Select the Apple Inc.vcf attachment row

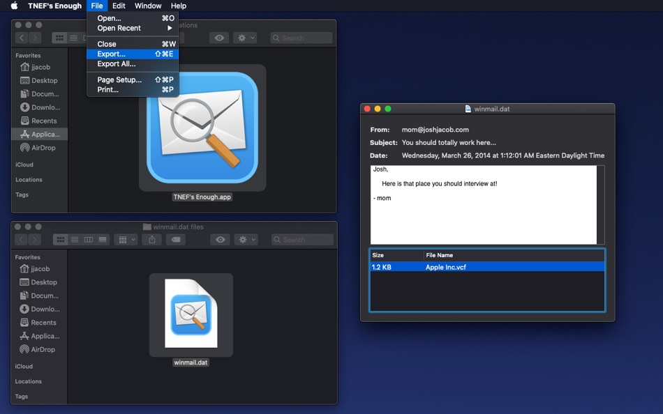[x=487, y=267]
